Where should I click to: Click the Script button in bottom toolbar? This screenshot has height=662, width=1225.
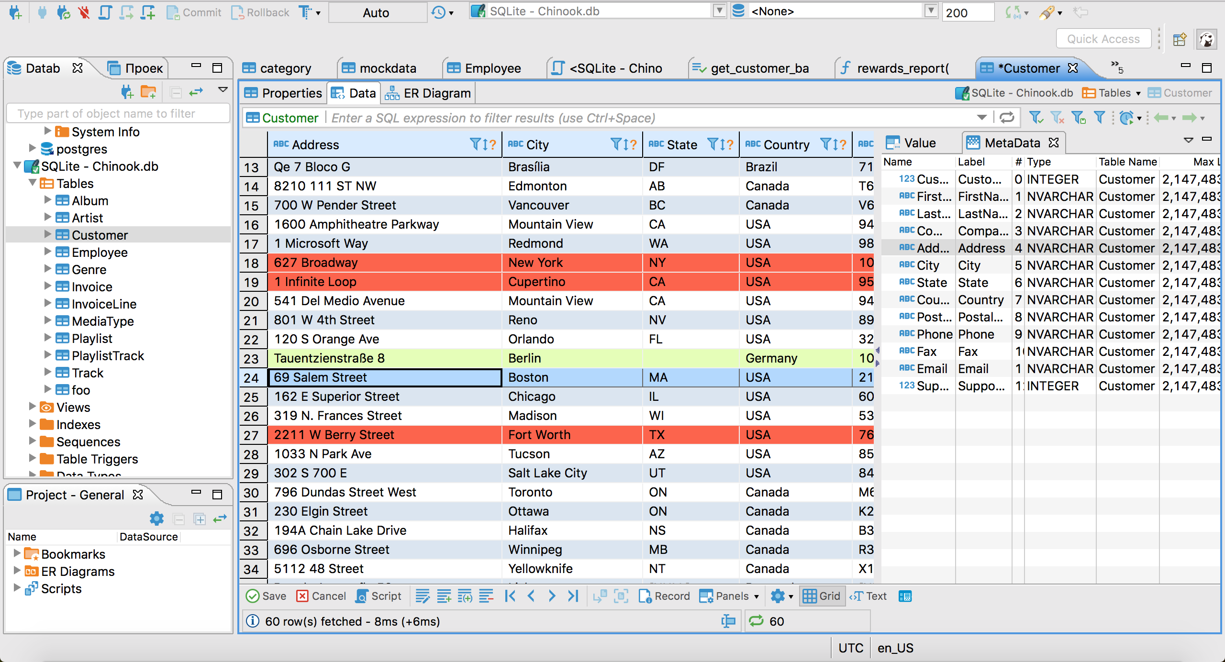(x=379, y=596)
